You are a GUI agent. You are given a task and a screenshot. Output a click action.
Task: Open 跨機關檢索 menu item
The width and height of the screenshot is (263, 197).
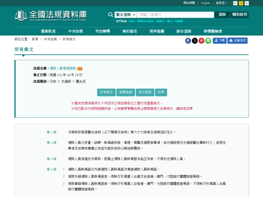(x=213, y=31)
